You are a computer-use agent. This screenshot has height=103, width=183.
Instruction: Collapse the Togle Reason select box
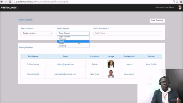pyautogui.click(x=73, y=33)
